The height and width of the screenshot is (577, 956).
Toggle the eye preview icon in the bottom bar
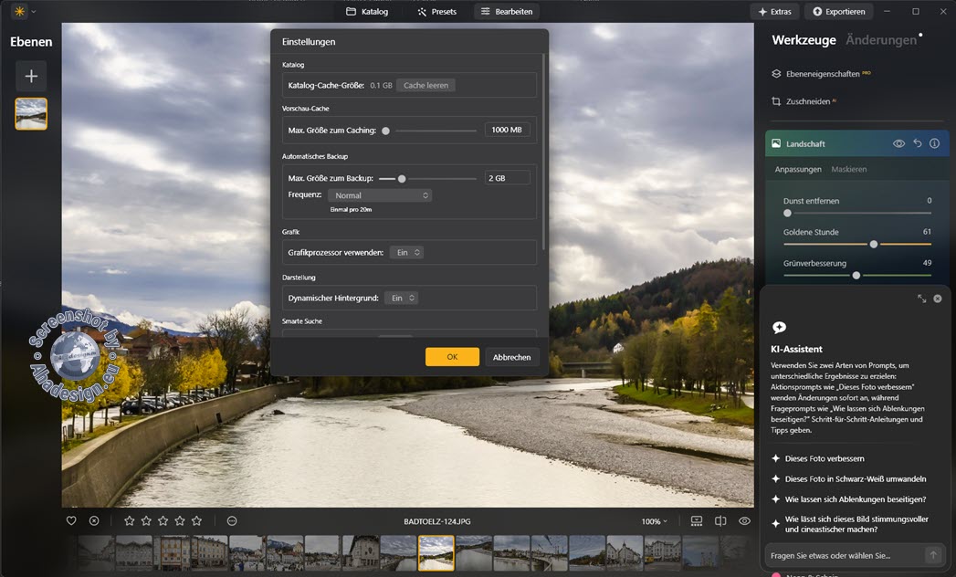click(743, 520)
